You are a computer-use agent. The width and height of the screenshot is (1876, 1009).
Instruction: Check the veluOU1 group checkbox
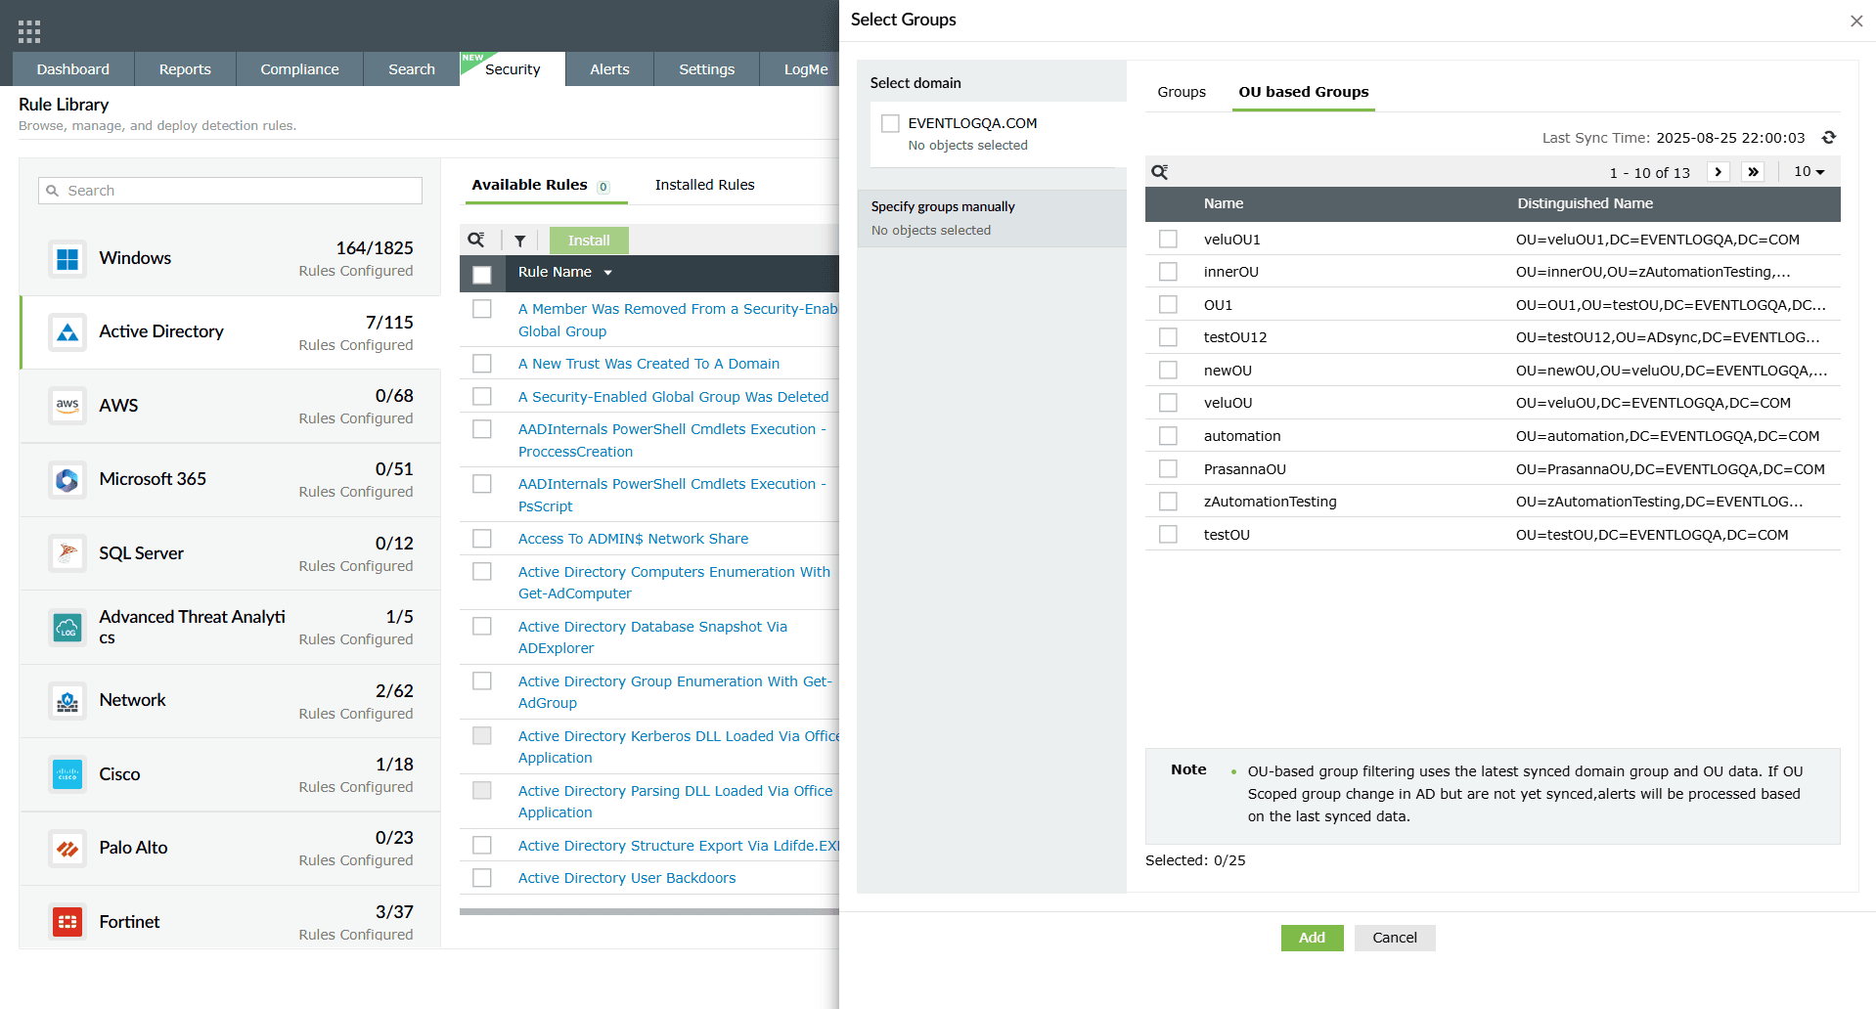point(1168,239)
